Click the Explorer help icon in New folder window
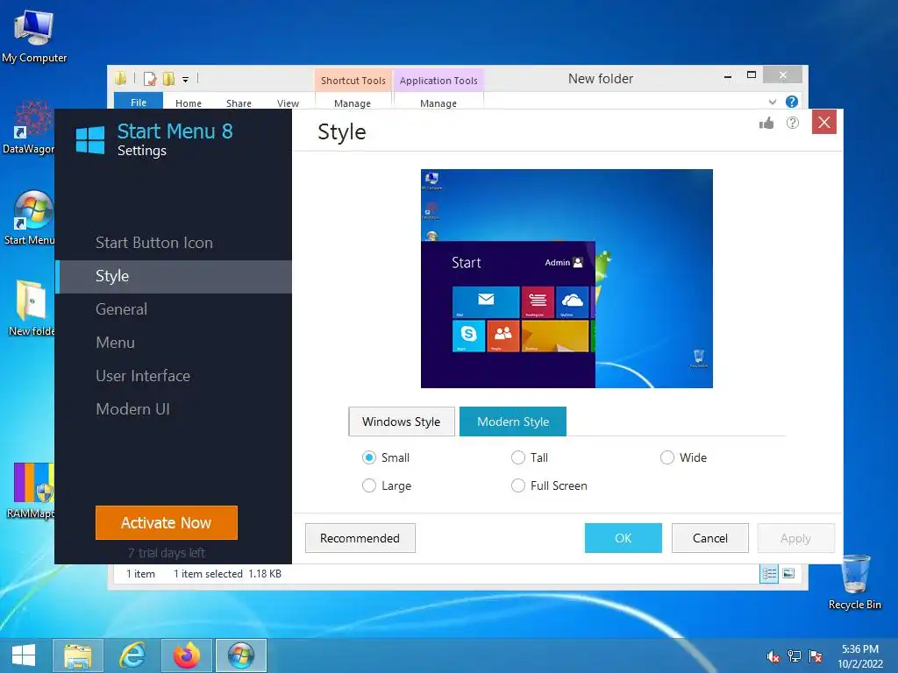Screen dimensions: 898x673 (x=792, y=102)
